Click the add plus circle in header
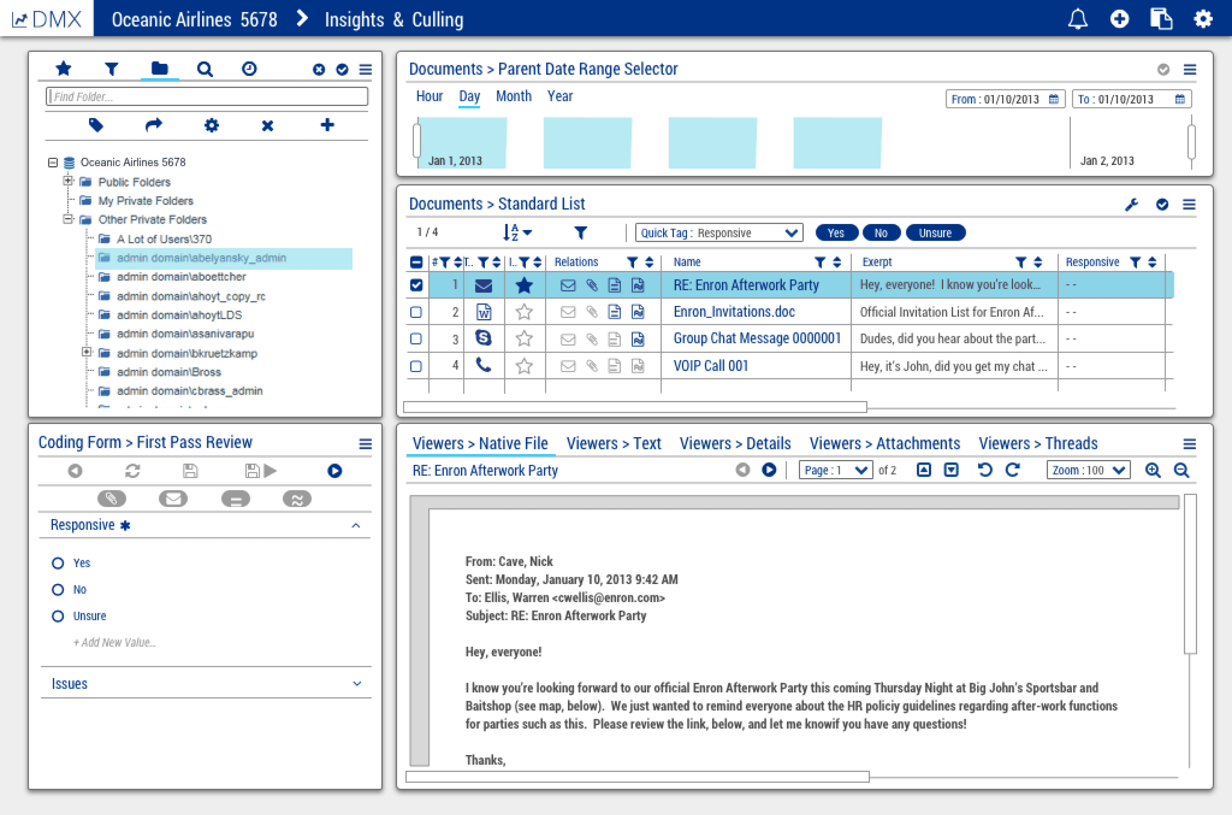 pos(1119,19)
